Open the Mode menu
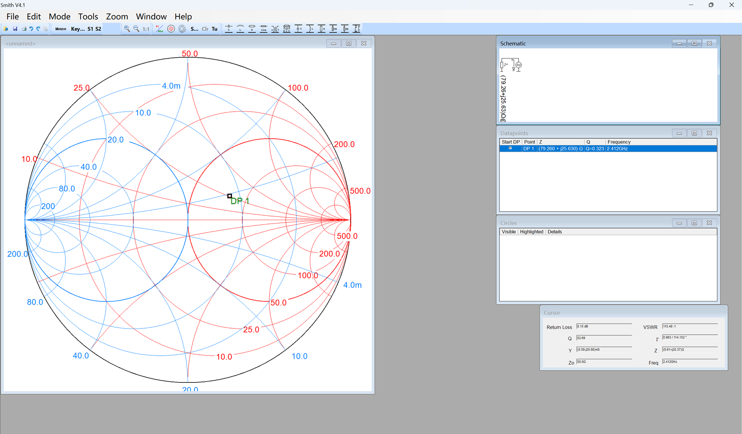 [60, 17]
